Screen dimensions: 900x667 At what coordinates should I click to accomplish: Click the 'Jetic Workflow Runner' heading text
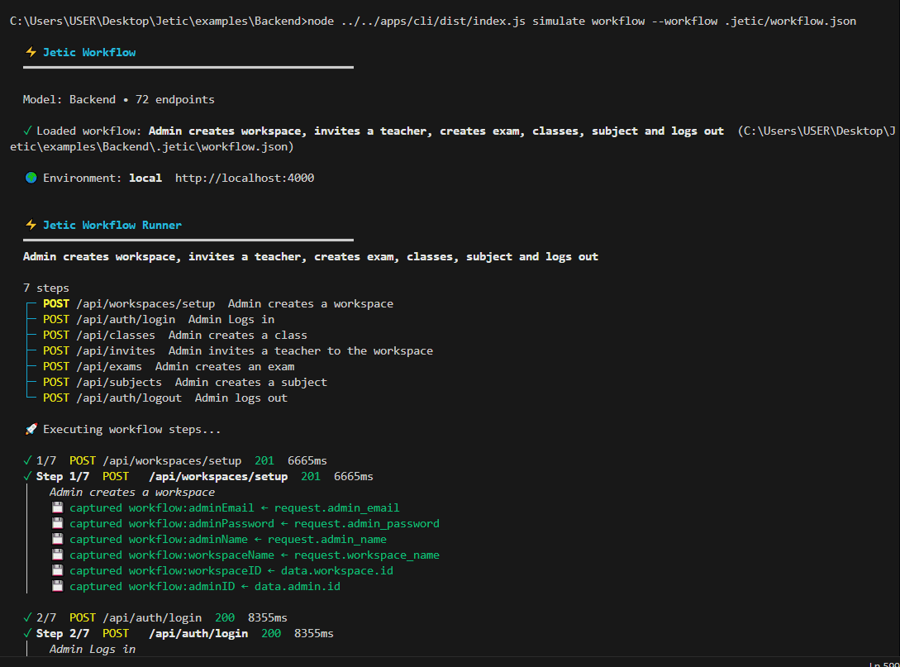pyautogui.click(x=112, y=225)
